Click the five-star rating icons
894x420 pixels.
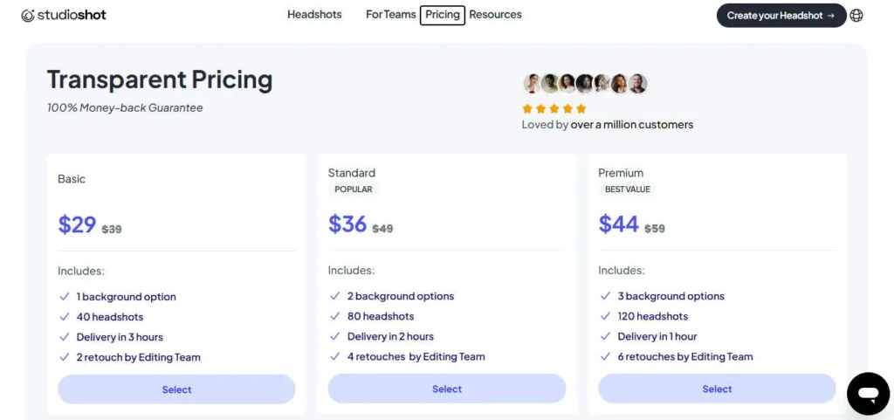click(554, 108)
